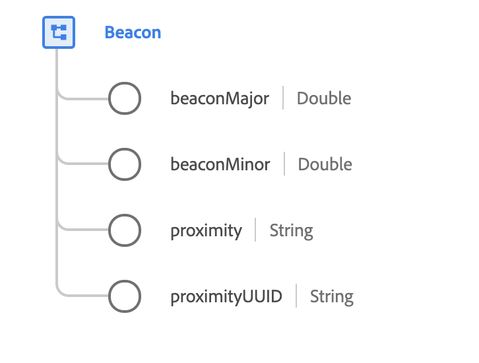Click the divider between proximity and String
Screen dimensions: 479x363
pos(255,230)
